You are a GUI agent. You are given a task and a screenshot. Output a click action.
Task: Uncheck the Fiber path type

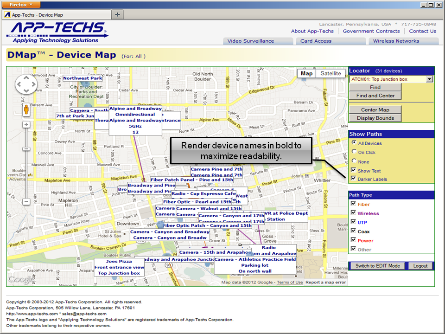[x=353, y=203]
